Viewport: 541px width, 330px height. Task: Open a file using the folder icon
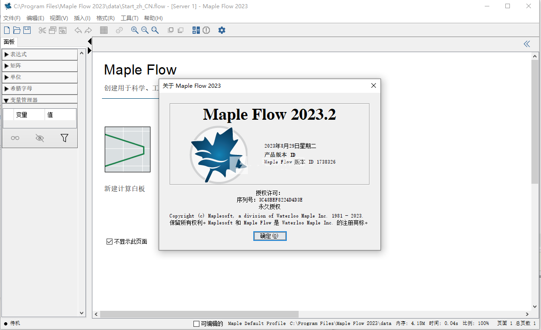point(16,30)
